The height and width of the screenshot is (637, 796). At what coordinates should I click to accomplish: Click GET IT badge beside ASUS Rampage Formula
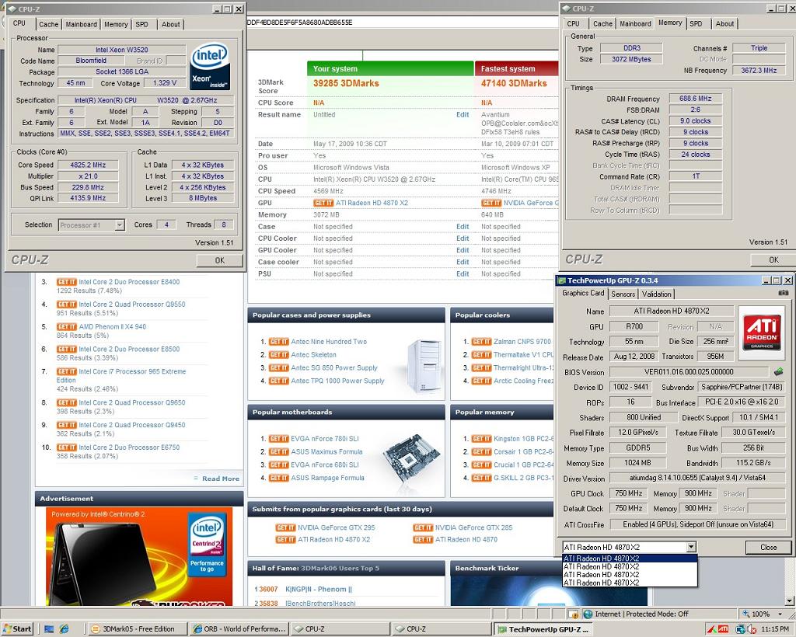(278, 478)
